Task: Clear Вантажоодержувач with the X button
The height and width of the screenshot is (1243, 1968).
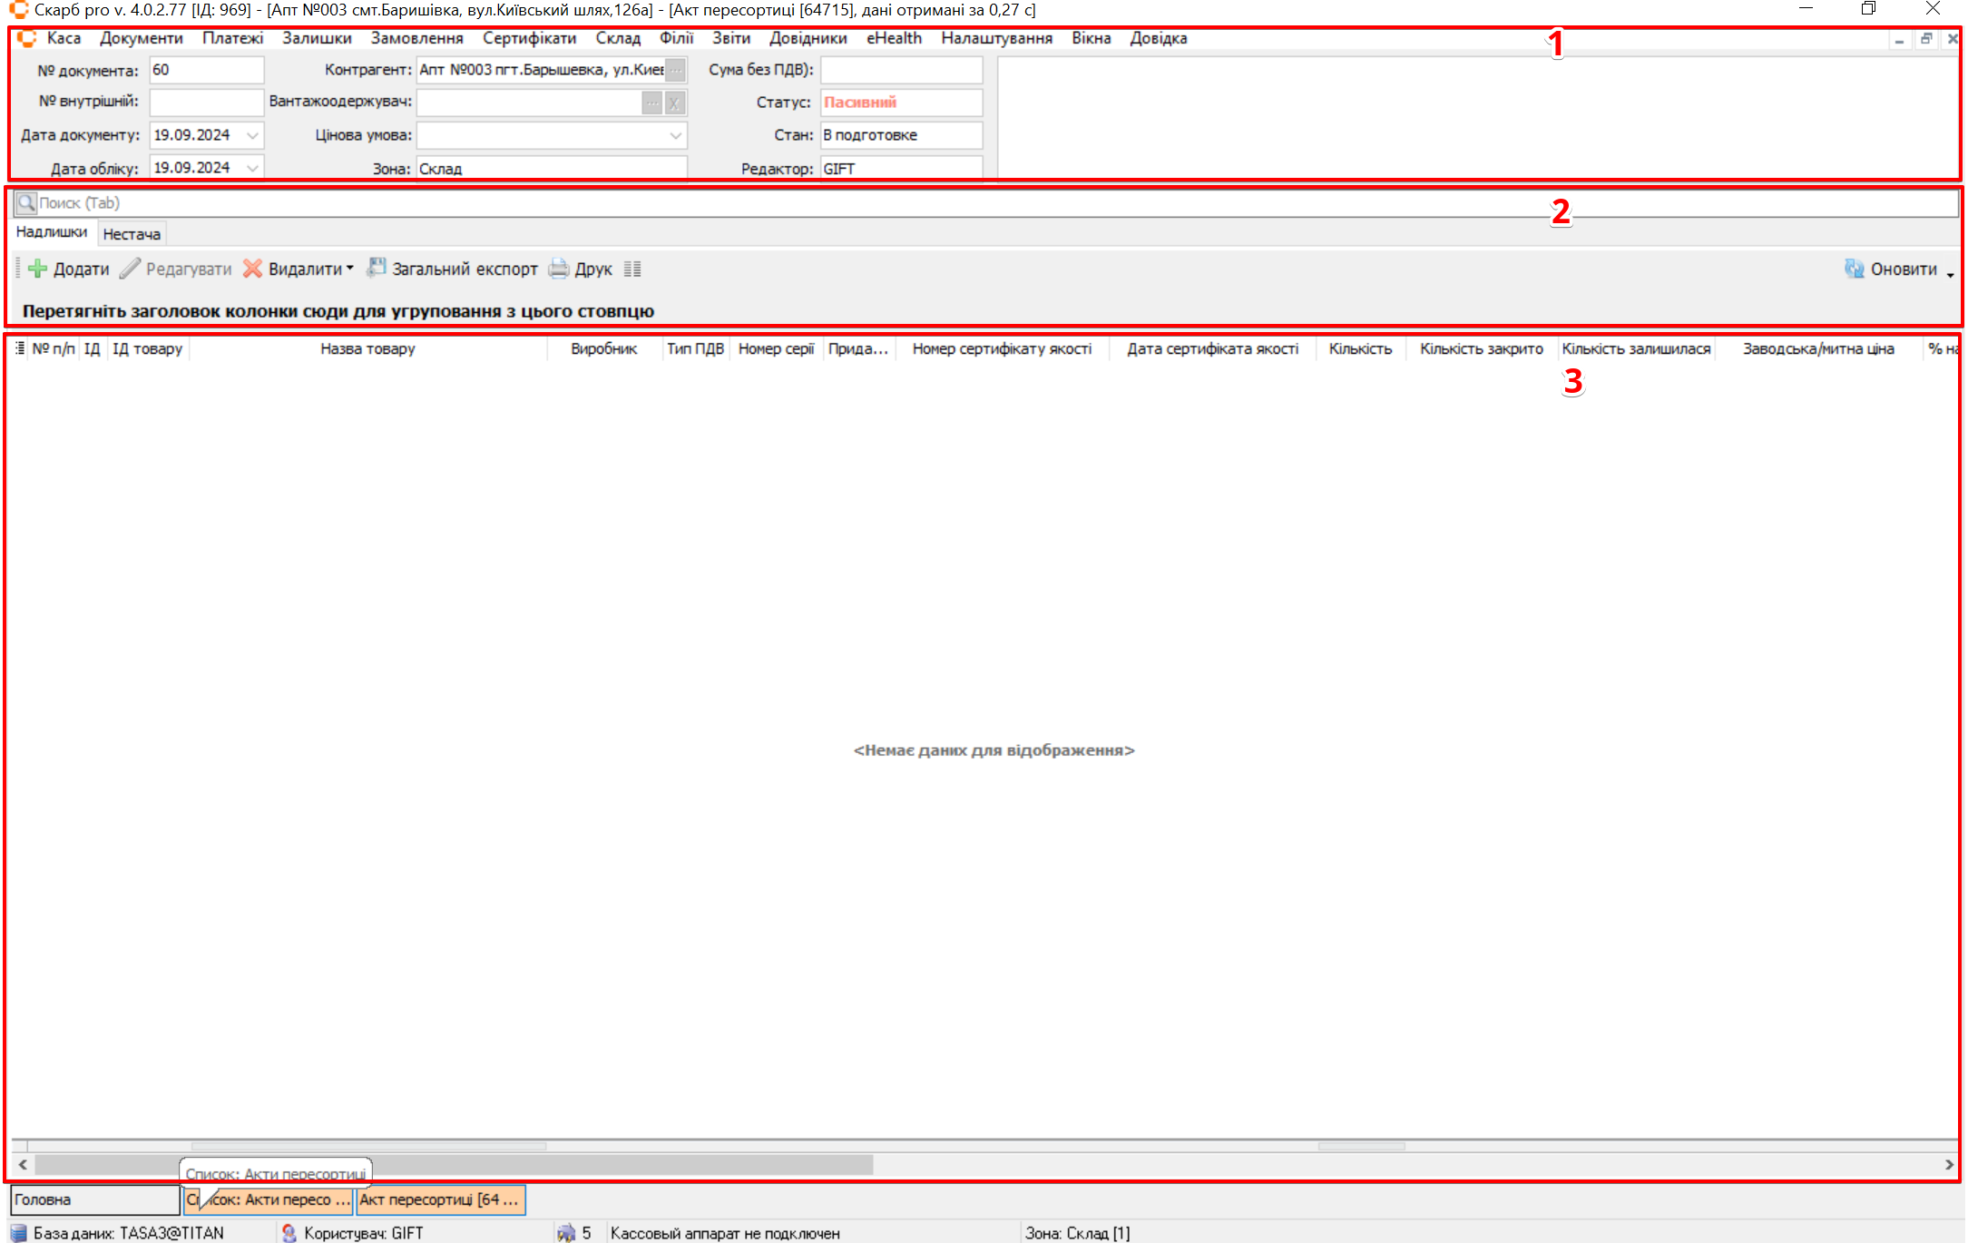Action: pos(674,103)
